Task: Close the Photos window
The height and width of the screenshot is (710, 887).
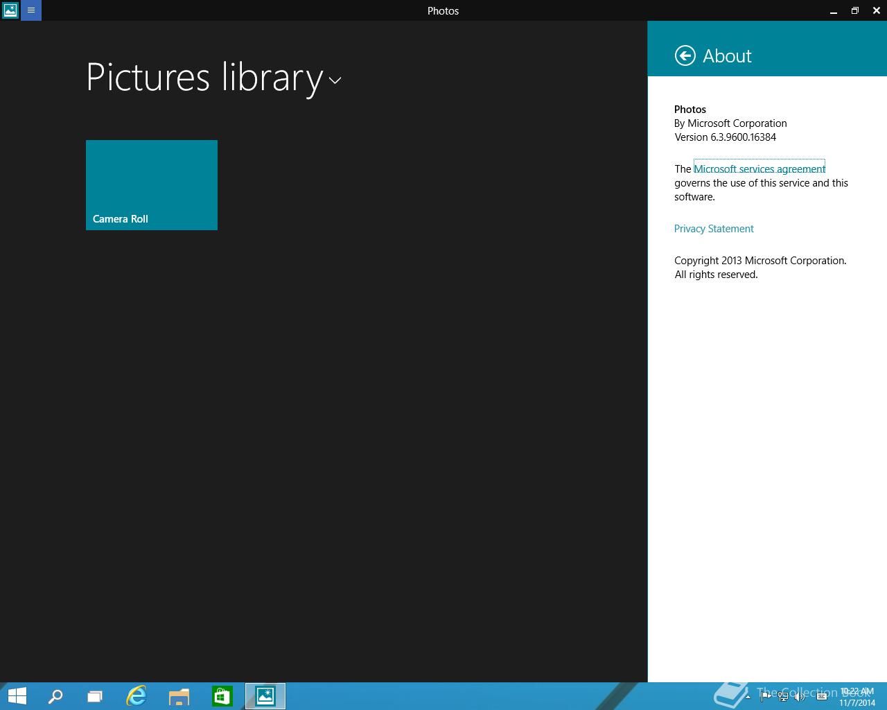Action: click(x=877, y=10)
